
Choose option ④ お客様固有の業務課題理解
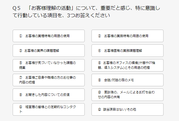127,51
